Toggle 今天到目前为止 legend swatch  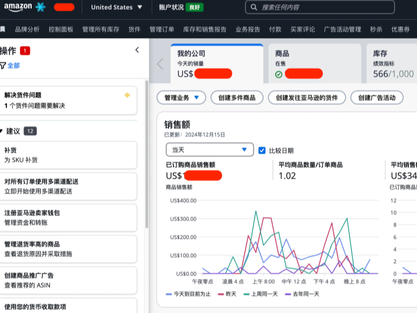click(x=169, y=294)
